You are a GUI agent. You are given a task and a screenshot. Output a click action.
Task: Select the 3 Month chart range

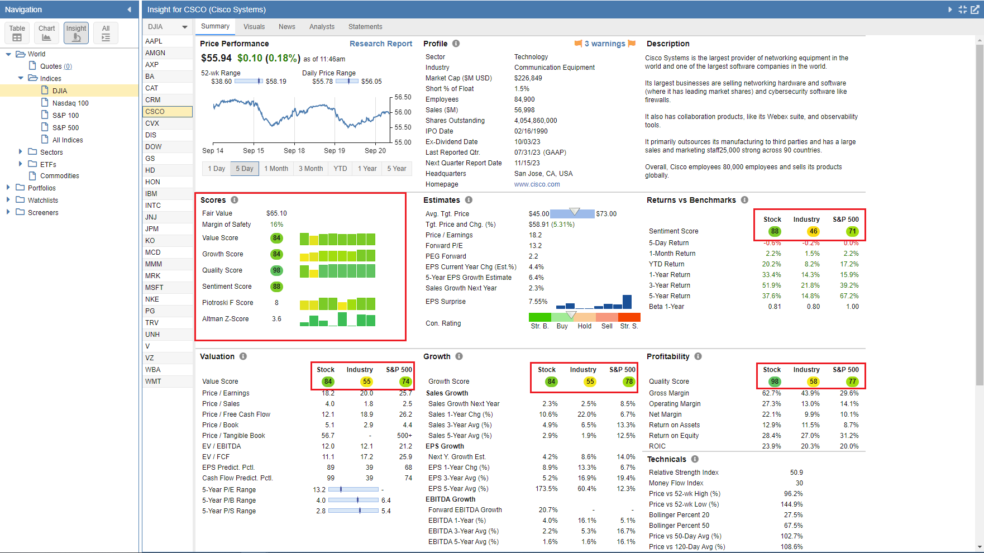tap(311, 169)
